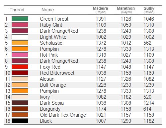This screenshot has height=128, width=166.
Task: Click the Foxy Red color swatch
Action: pyautogui.click(x=20, y=67)
